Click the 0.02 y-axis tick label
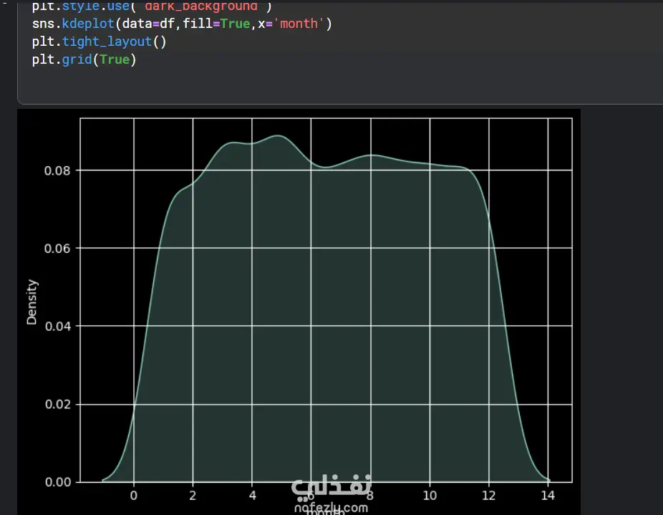 [x=57, y=404]
